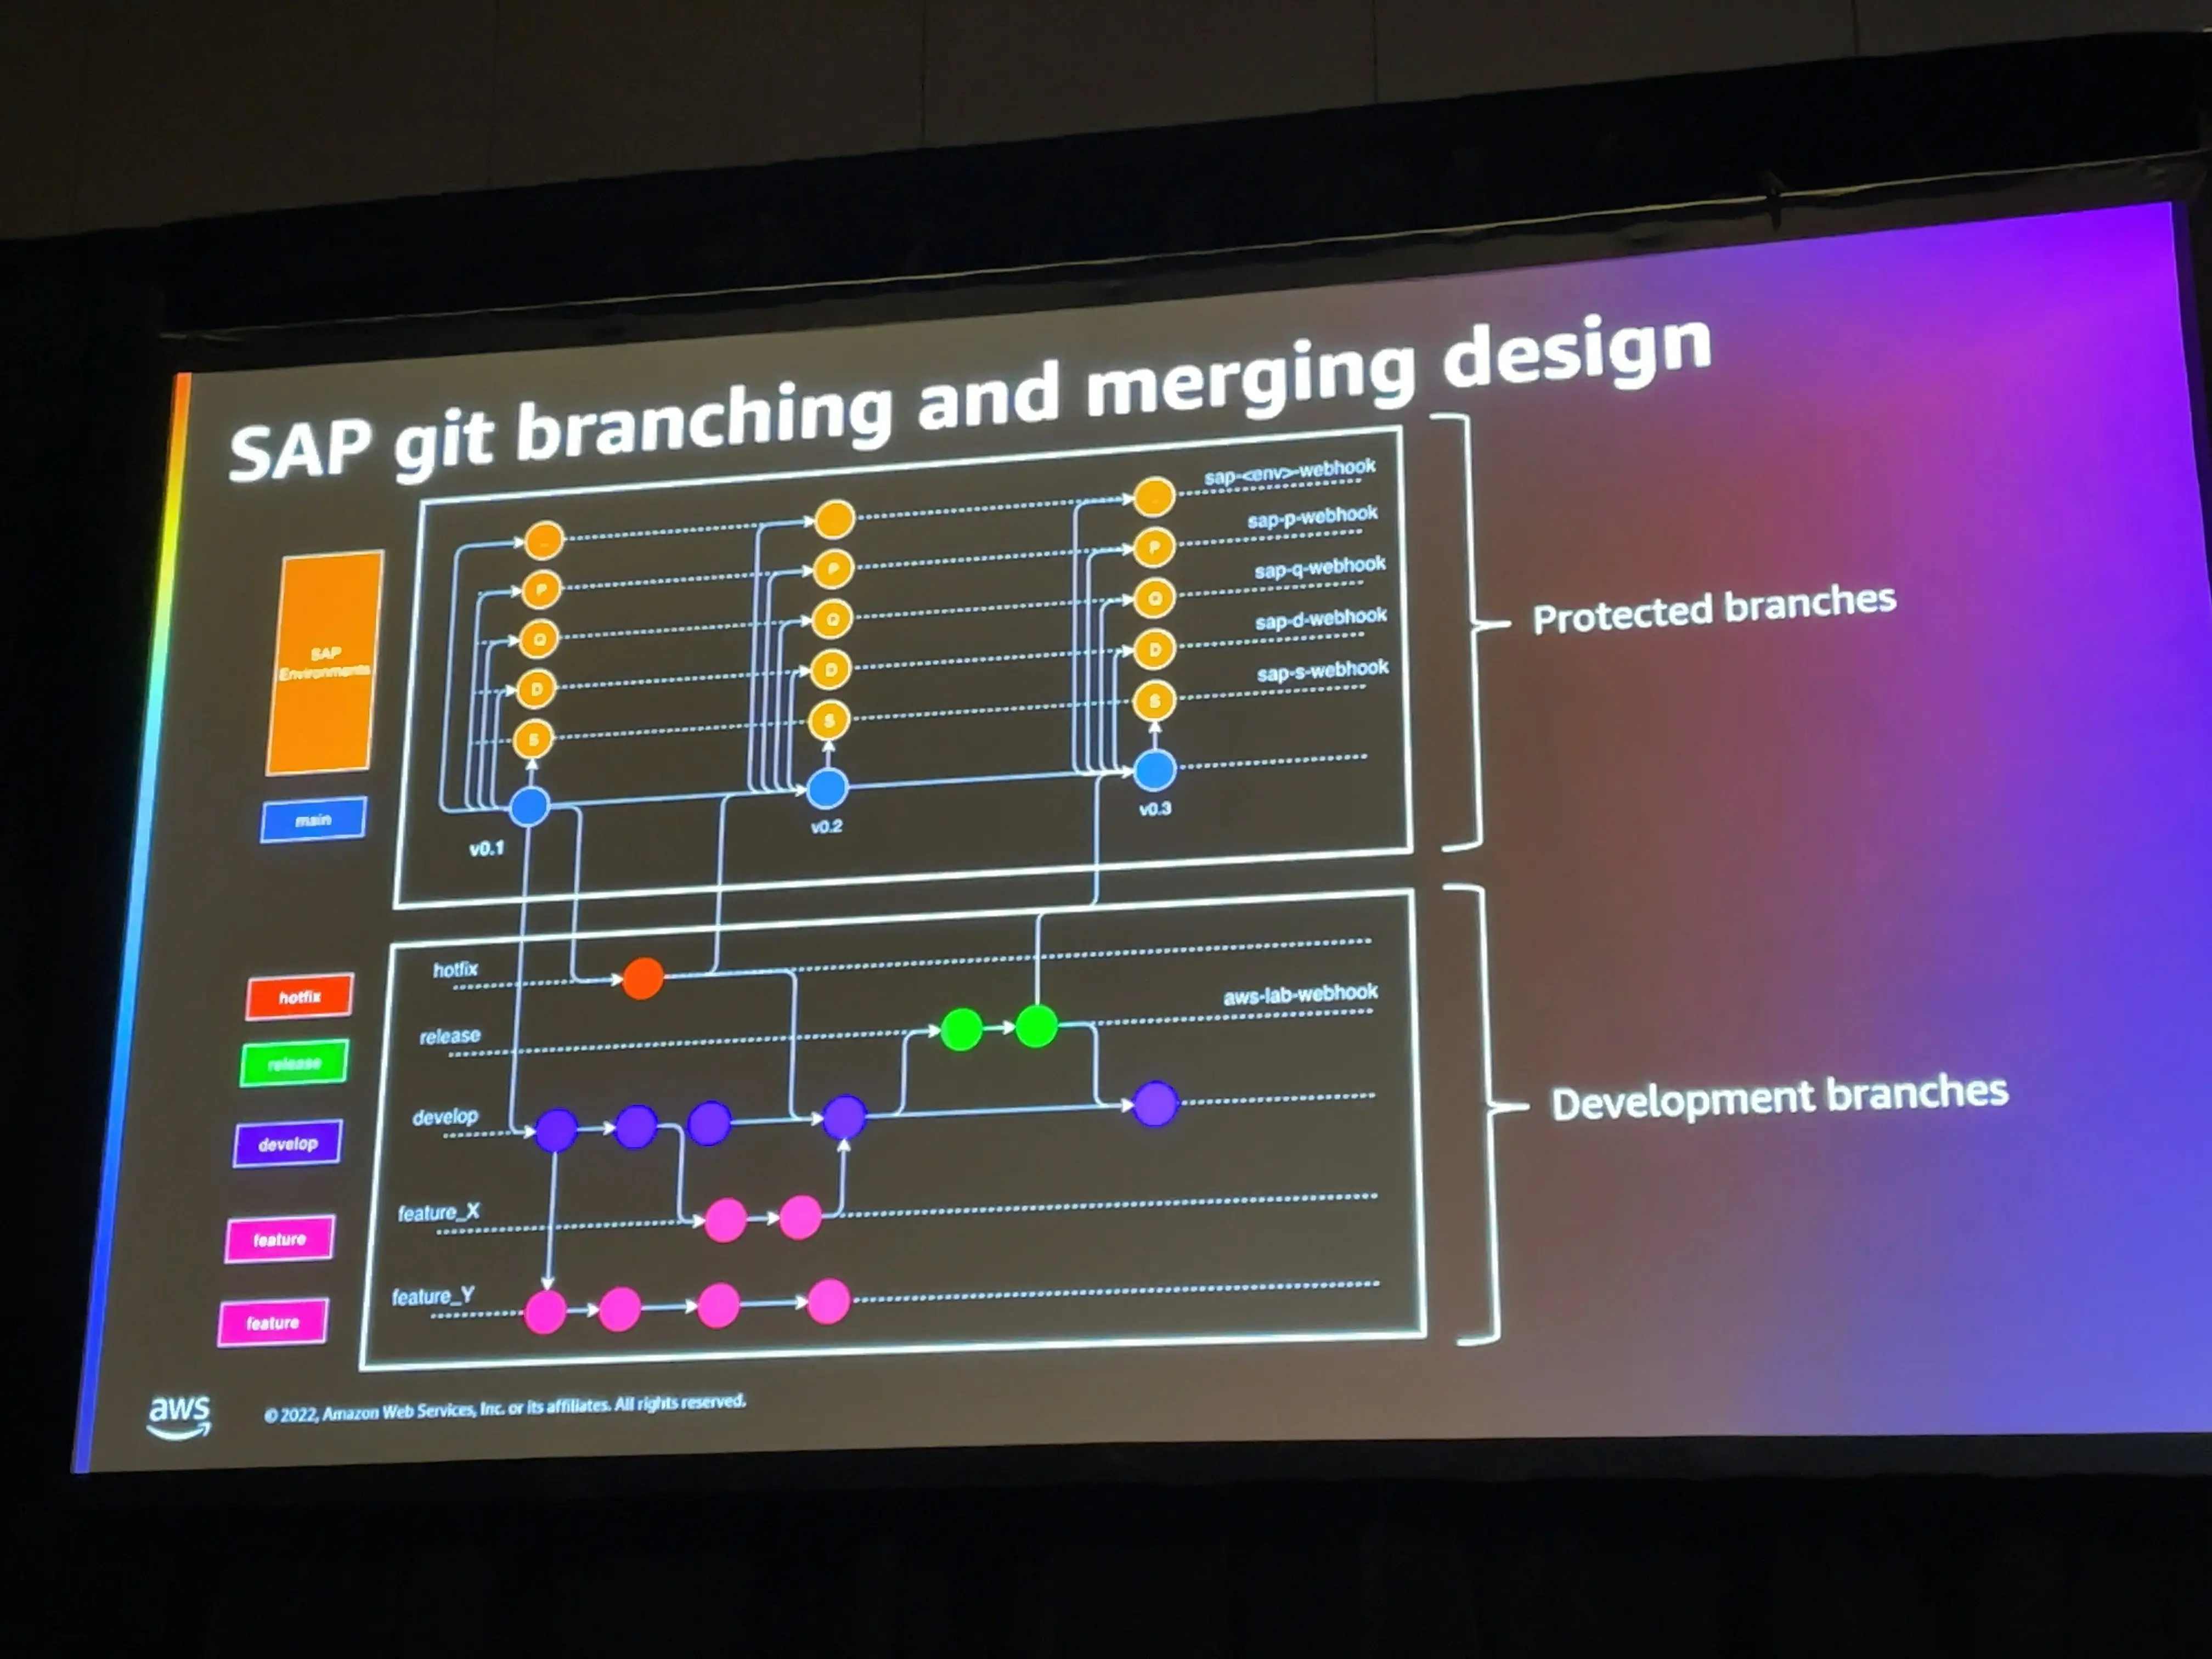The width and height of the screenshot is (2212, 1659).
Task: Select the blue main legend box
Action: click(313, 820)
